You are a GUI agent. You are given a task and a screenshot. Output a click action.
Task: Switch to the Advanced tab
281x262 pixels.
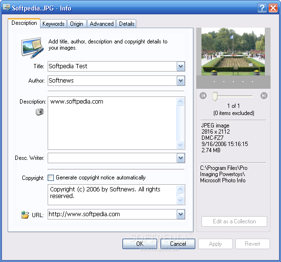click(x=101, y=24)
